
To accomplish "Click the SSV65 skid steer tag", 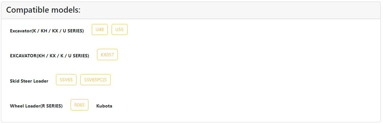I will tap(66, 80).
